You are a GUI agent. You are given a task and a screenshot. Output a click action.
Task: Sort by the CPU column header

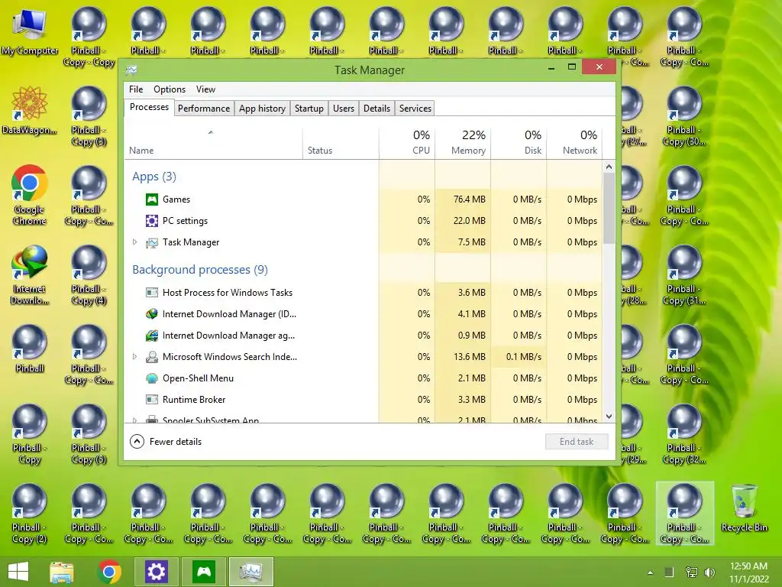(x=407, y=143)
